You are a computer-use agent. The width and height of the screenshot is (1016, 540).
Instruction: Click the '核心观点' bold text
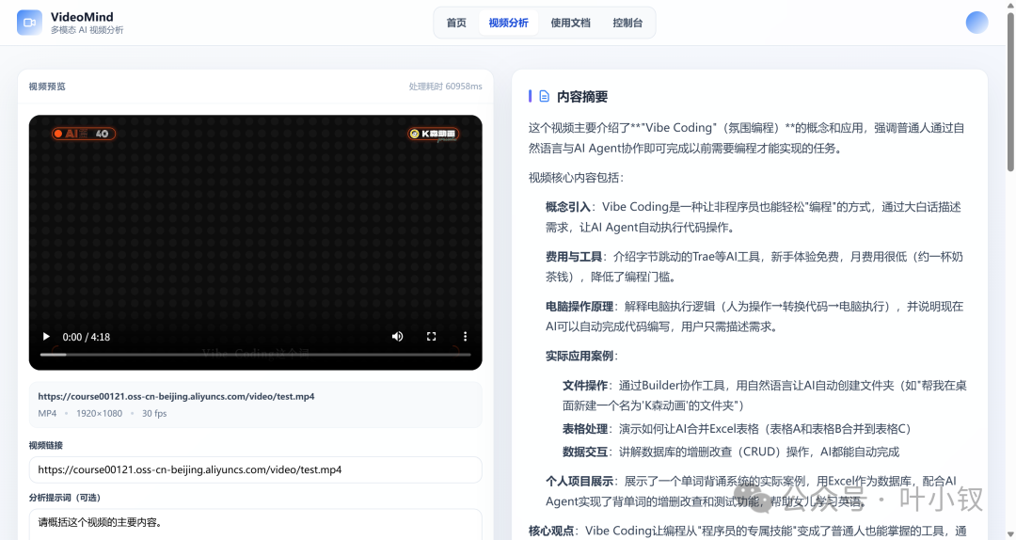tap(550, 531)
